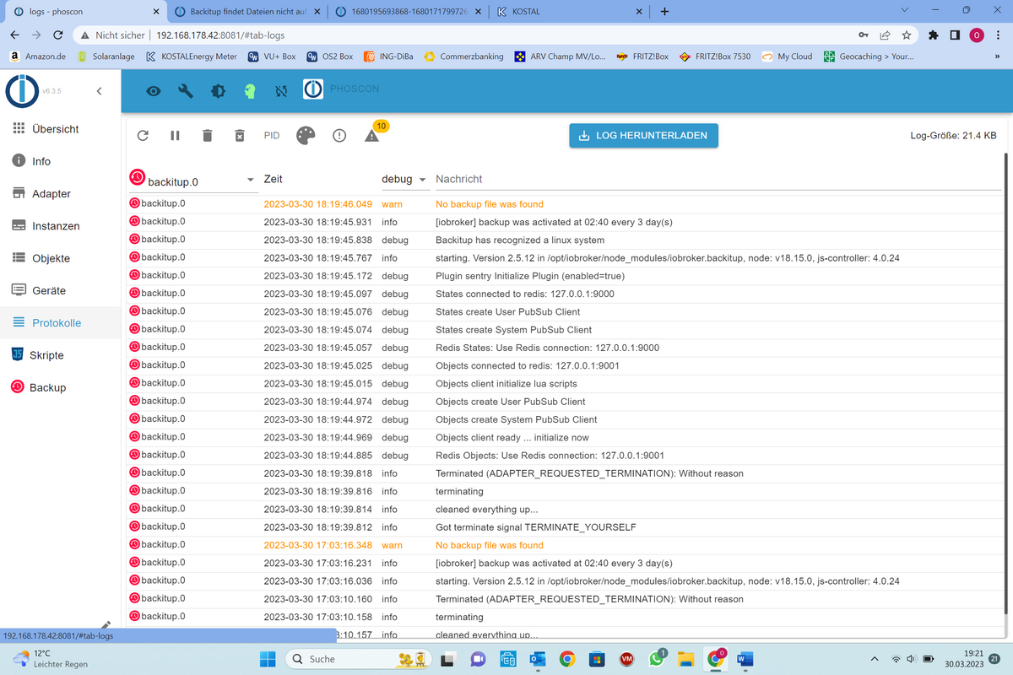This screenshot has width=1013, height=675.
Task: Download the log with LOG HERUNTERLADEN
Action: [x=644, y=135]
